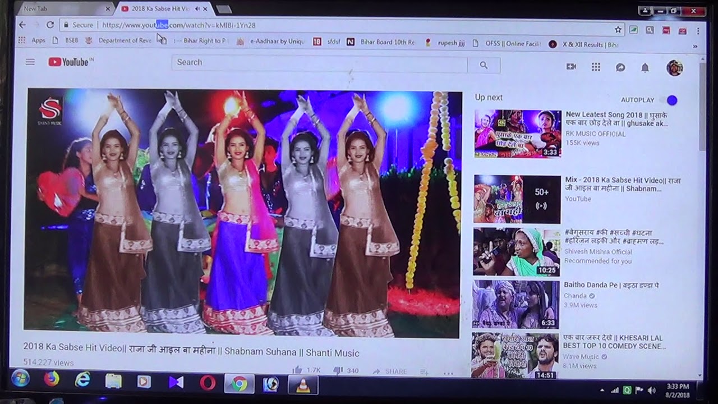Open Chrome's three-dot menu
This screenshot has height=404, width=718.
click(698, 31)
